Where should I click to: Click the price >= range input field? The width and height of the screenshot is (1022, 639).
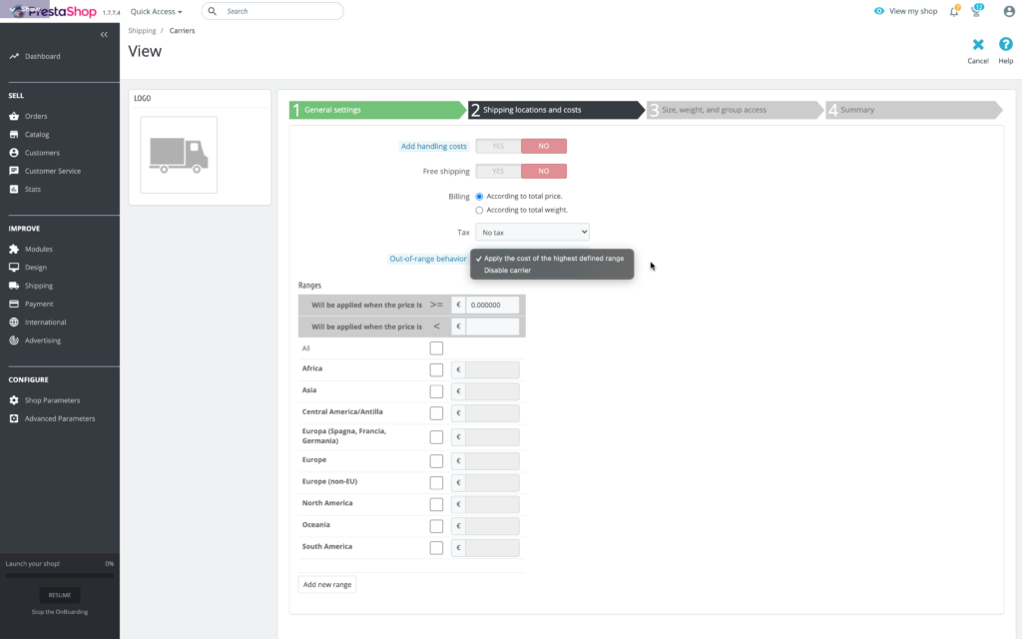click(492, 305)
